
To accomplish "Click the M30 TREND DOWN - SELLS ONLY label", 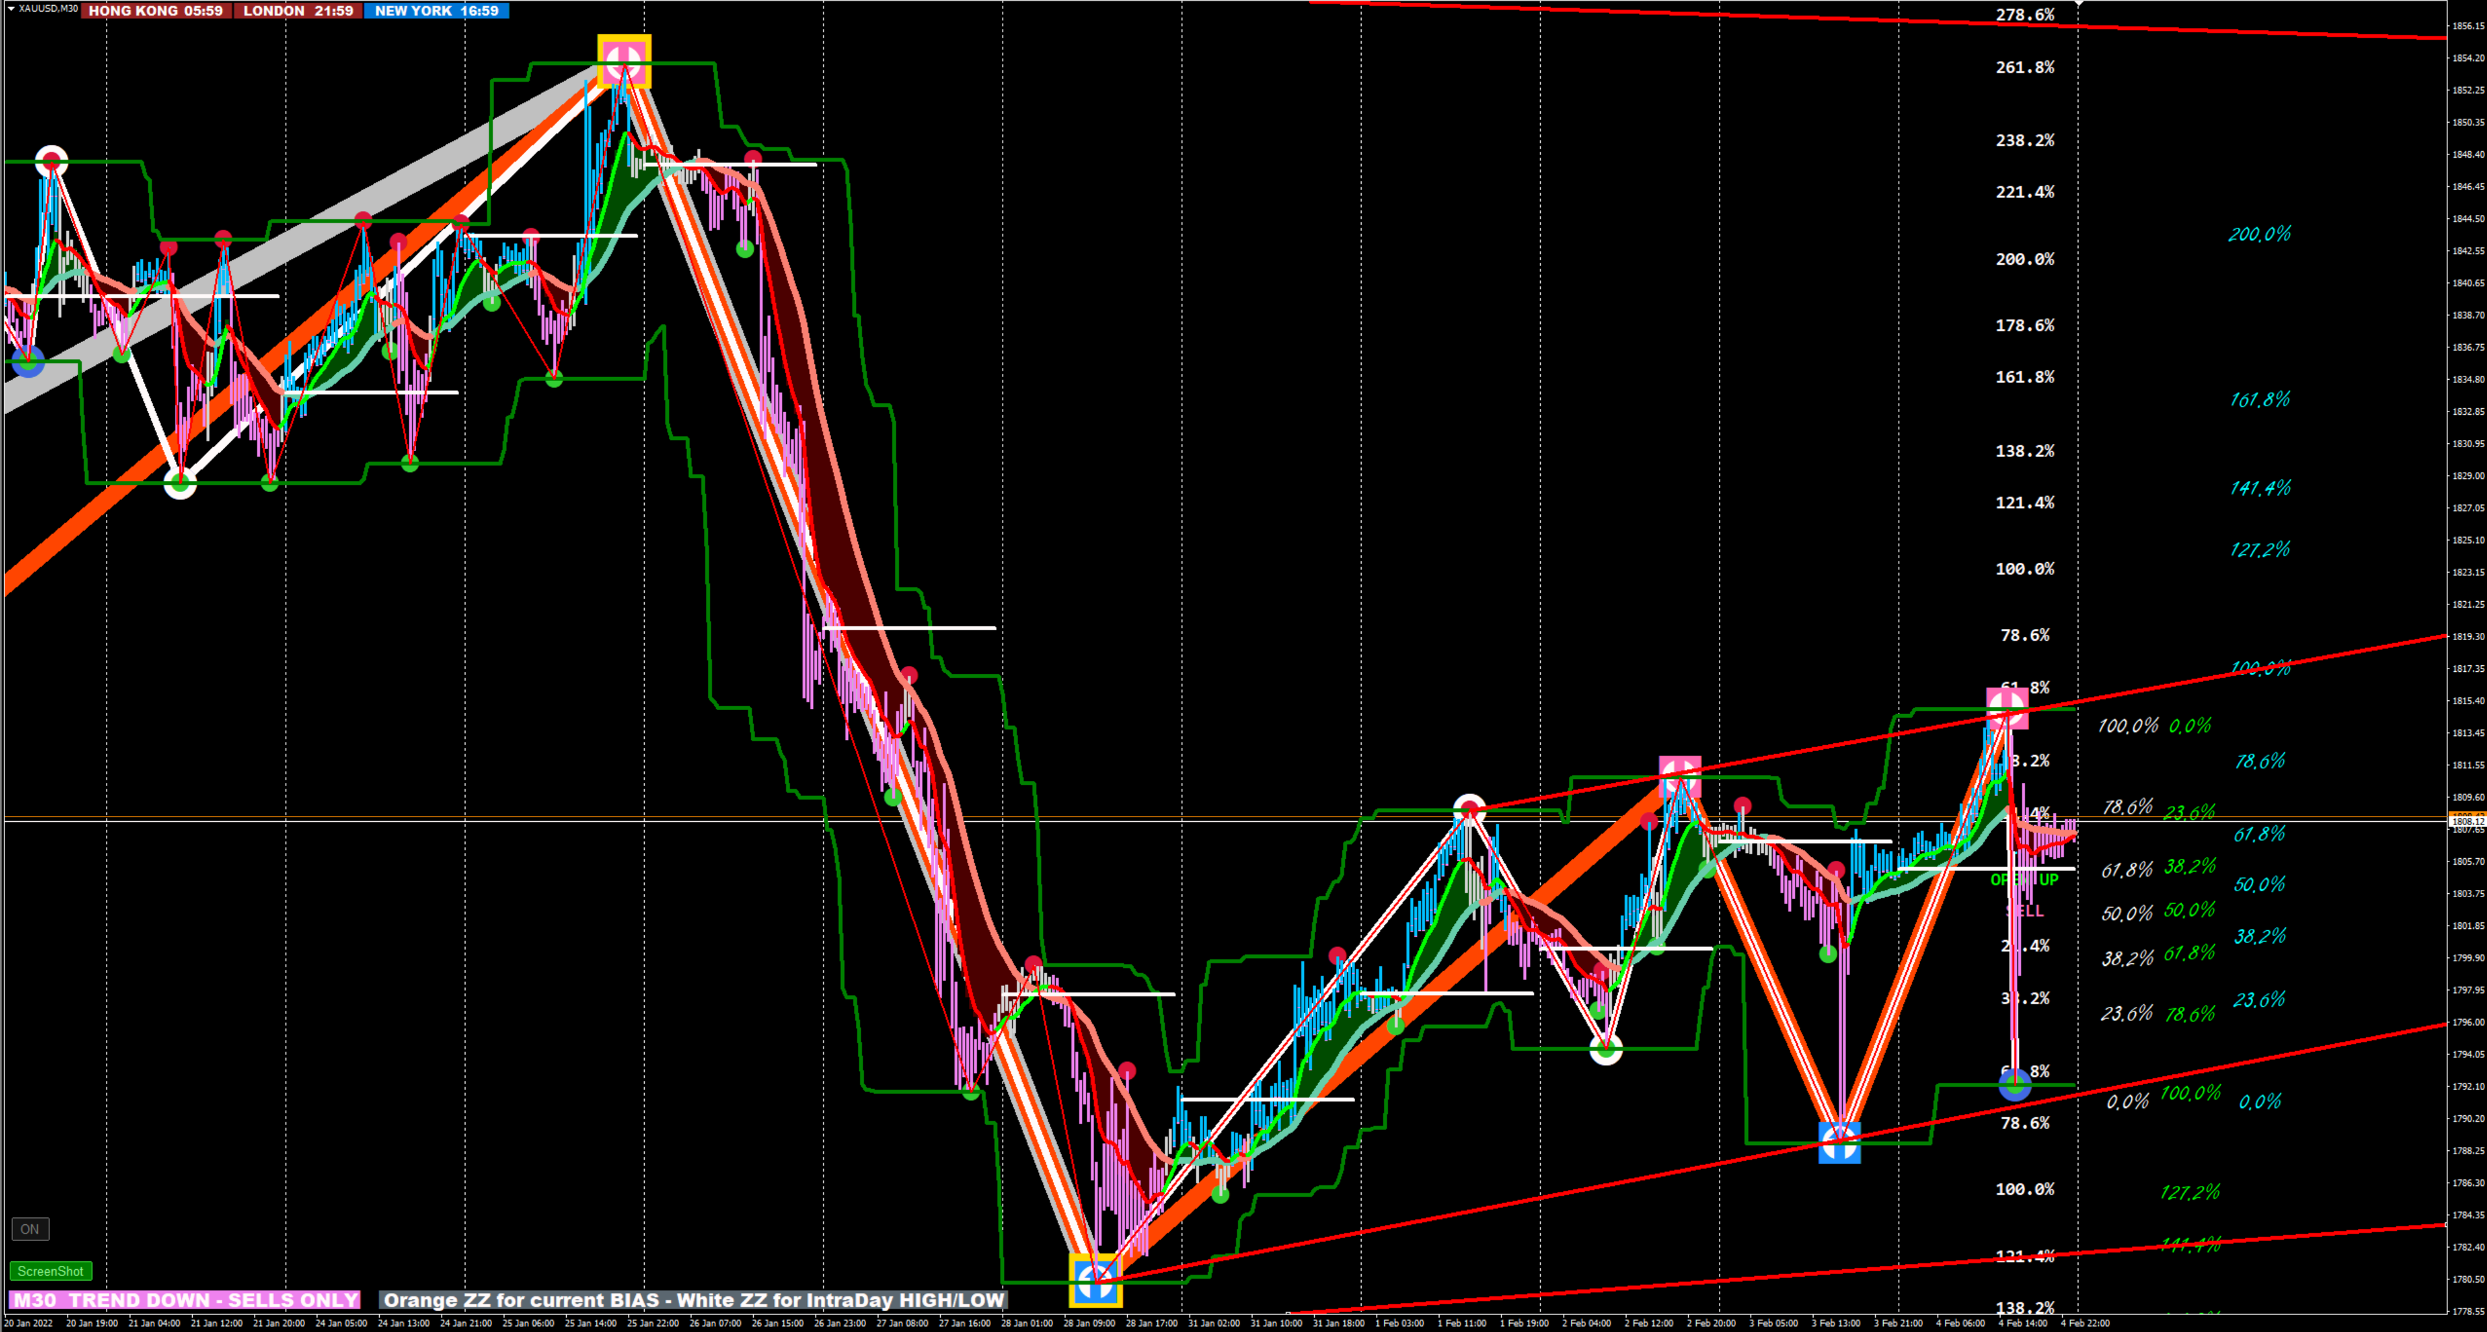I will pyautogui.click(x=184, y=1299).
